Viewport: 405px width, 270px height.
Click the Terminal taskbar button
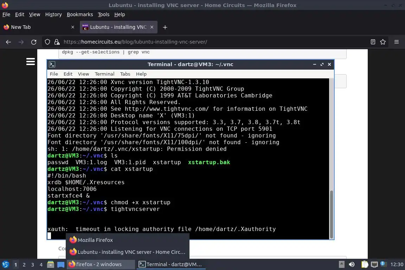(171, 264)
